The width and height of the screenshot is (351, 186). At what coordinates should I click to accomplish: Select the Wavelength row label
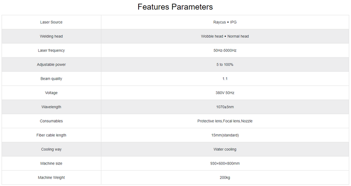coord(51,107)
